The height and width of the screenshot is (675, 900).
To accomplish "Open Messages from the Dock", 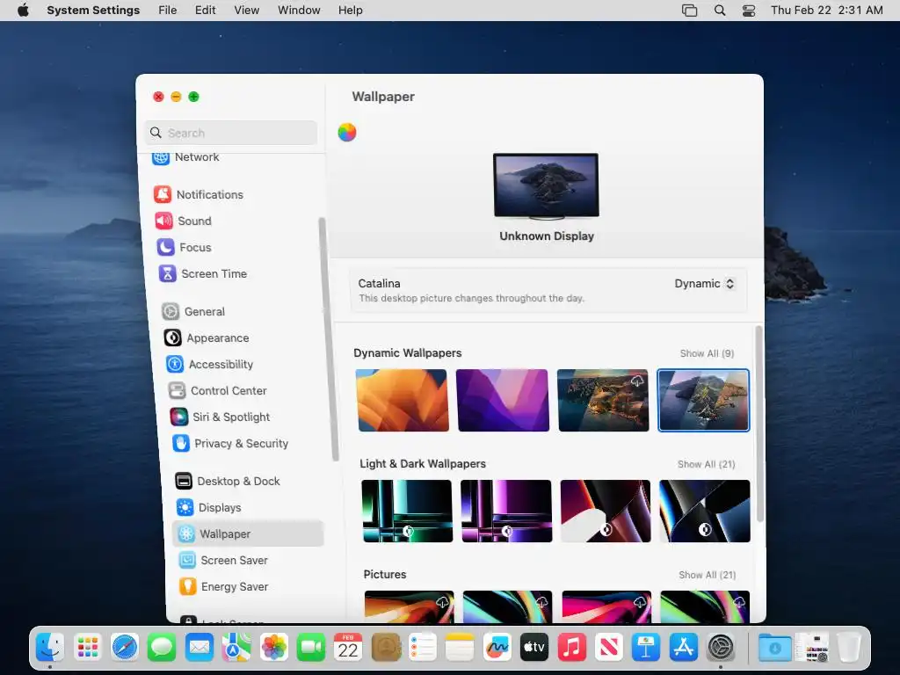I will (162, 648).
